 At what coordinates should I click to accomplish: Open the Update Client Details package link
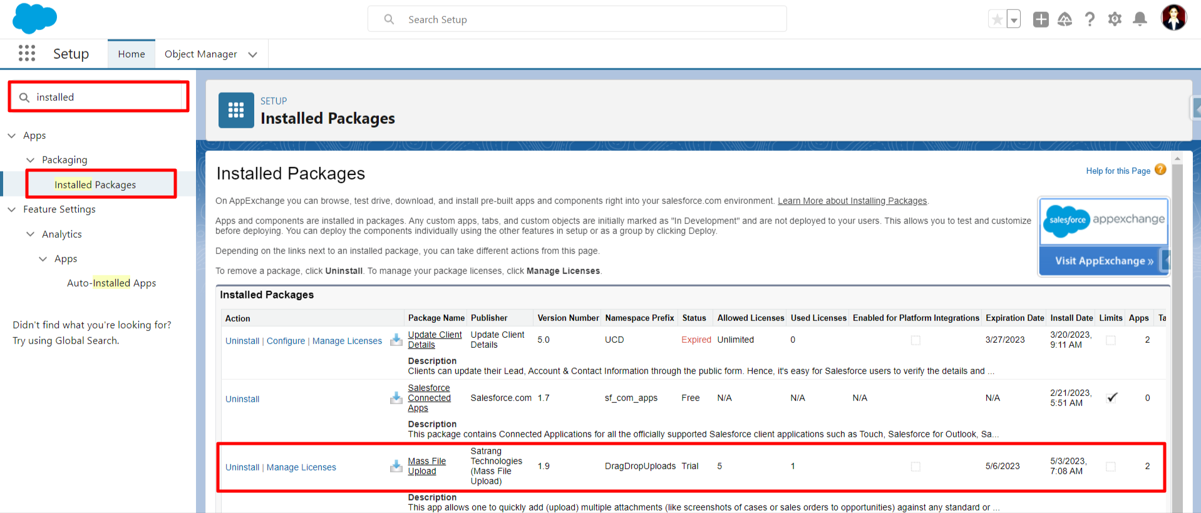(x=435, y=340)
